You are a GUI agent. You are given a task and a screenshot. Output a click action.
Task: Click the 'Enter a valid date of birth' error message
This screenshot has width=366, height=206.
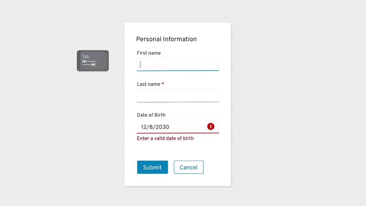coord(165,138)
